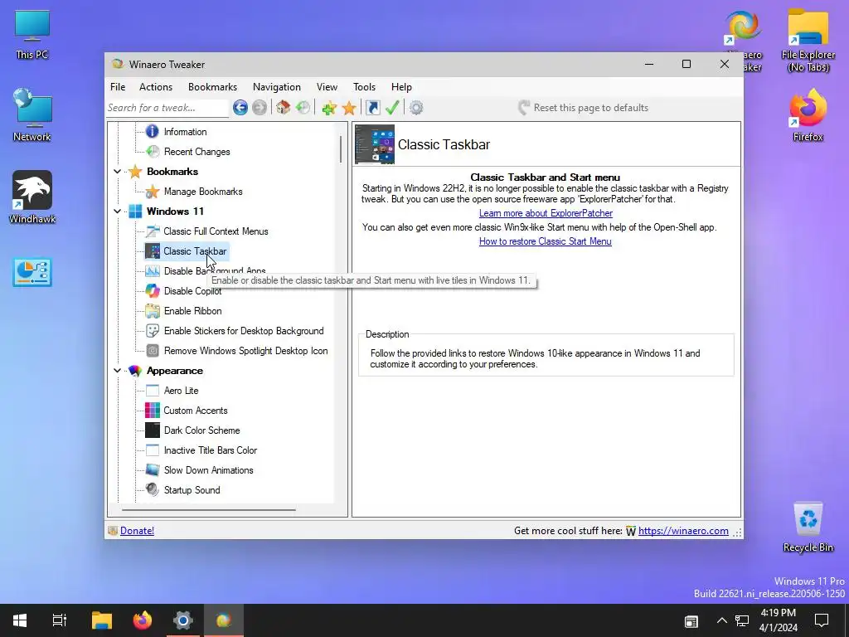Click the green checkmark apply icon

click(x=392, y=108)
